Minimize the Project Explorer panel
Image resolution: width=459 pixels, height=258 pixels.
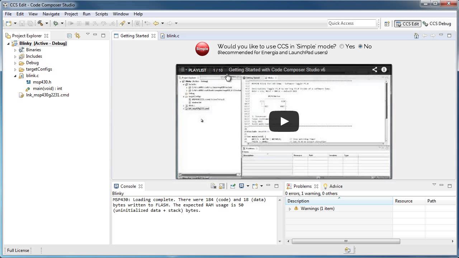(95, 35)
